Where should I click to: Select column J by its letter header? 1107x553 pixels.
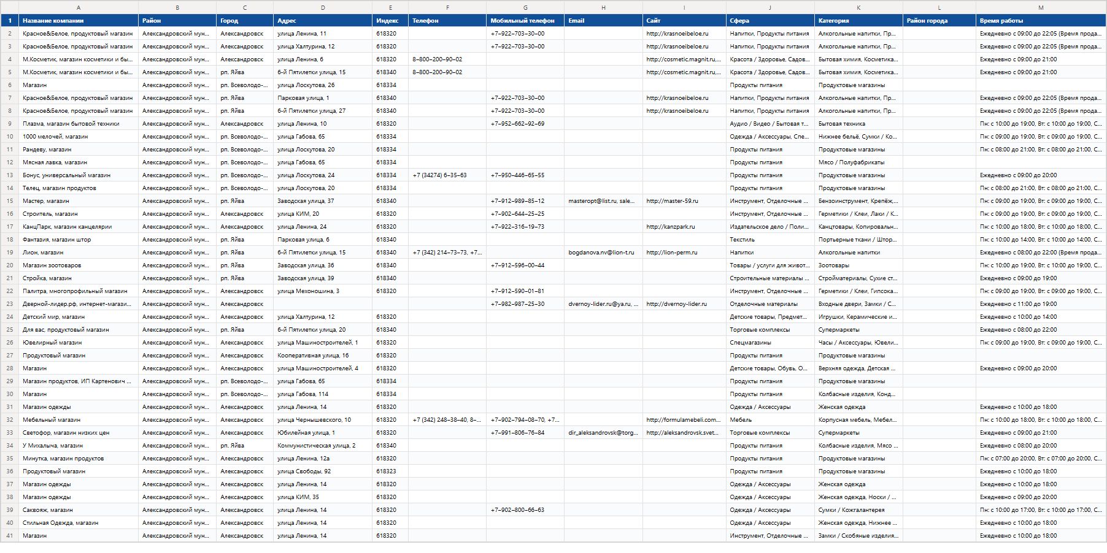(x=770, y=7)
